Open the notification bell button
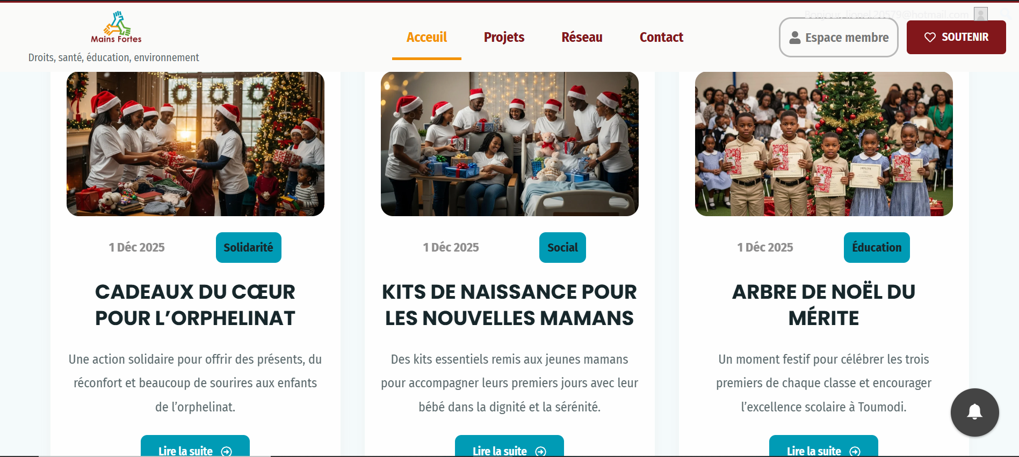1019x457 pixels. [x=974, y=412]
